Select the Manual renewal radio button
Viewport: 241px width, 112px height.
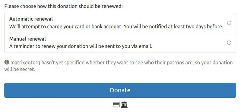(x=229, y=43)
